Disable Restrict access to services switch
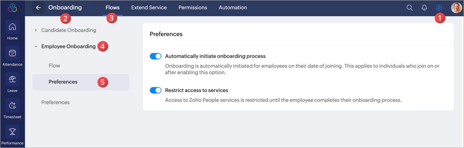 click(156, 90)
